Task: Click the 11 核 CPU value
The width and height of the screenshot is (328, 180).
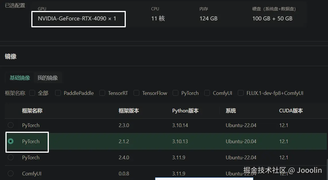Action: (158, 18)
